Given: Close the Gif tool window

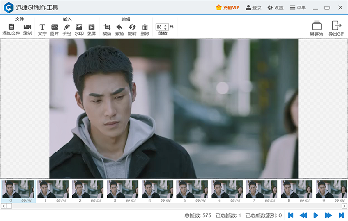Looking at the screenshot, I should click(x=340, y=7).
